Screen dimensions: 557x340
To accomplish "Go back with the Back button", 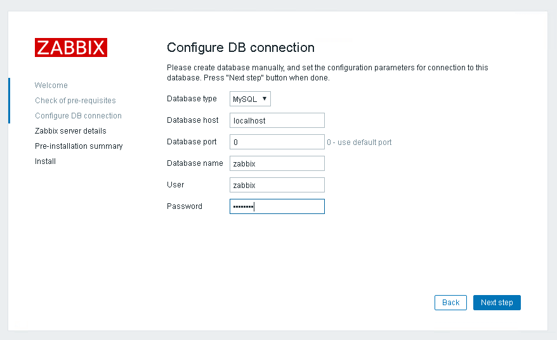I will coord(450,303).
